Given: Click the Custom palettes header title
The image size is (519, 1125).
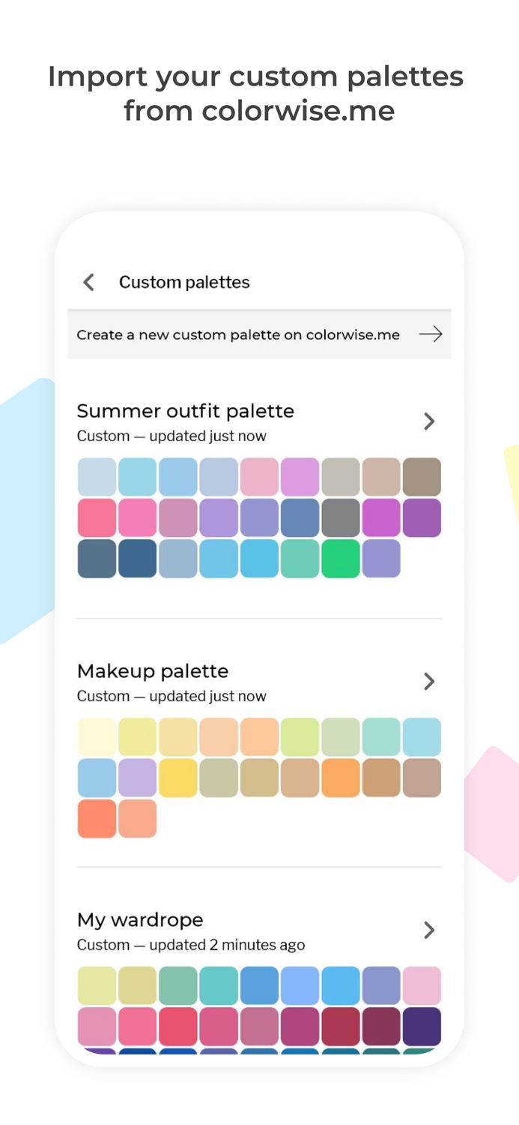Looking at the screenshot, I should (x=184, y=282).
